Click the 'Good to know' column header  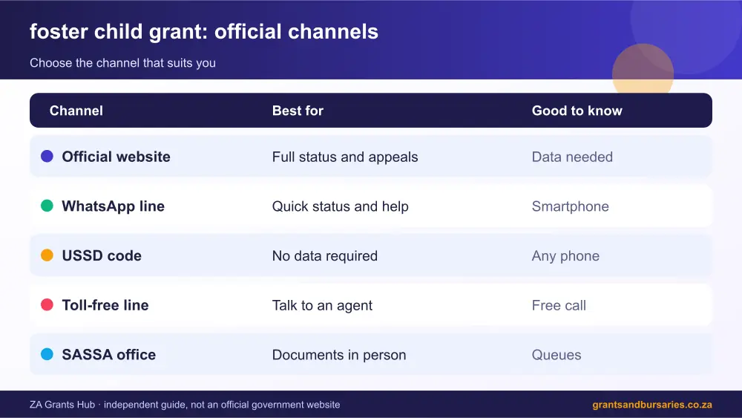[x=577, y=111]
